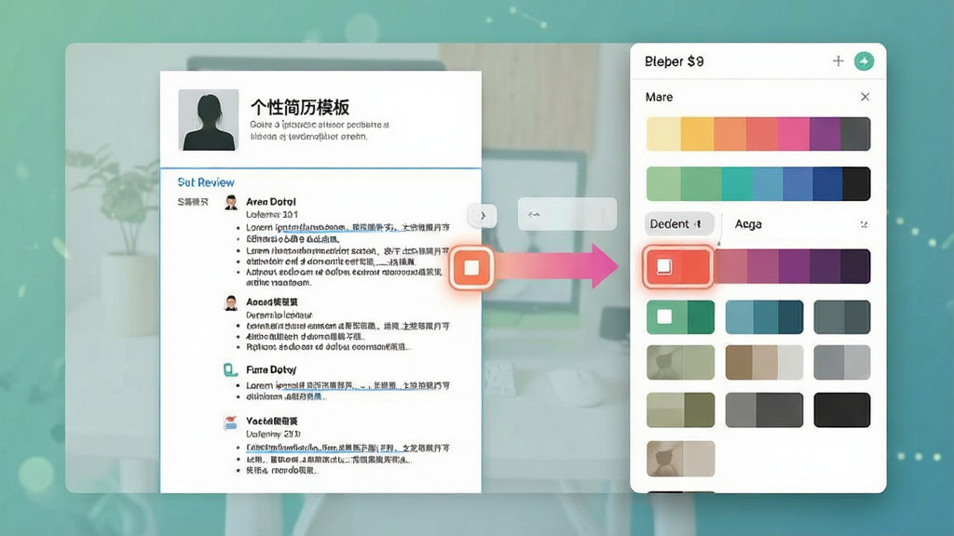954x536 pixels.
Task: Close the Mare palette section
Action: point(865,97)
